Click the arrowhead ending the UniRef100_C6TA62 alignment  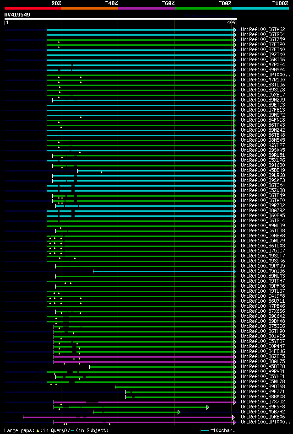tap(235, 30)
